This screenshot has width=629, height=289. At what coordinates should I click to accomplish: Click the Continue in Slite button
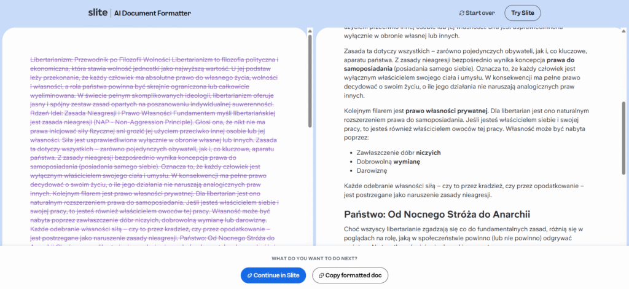pos(273,275)
